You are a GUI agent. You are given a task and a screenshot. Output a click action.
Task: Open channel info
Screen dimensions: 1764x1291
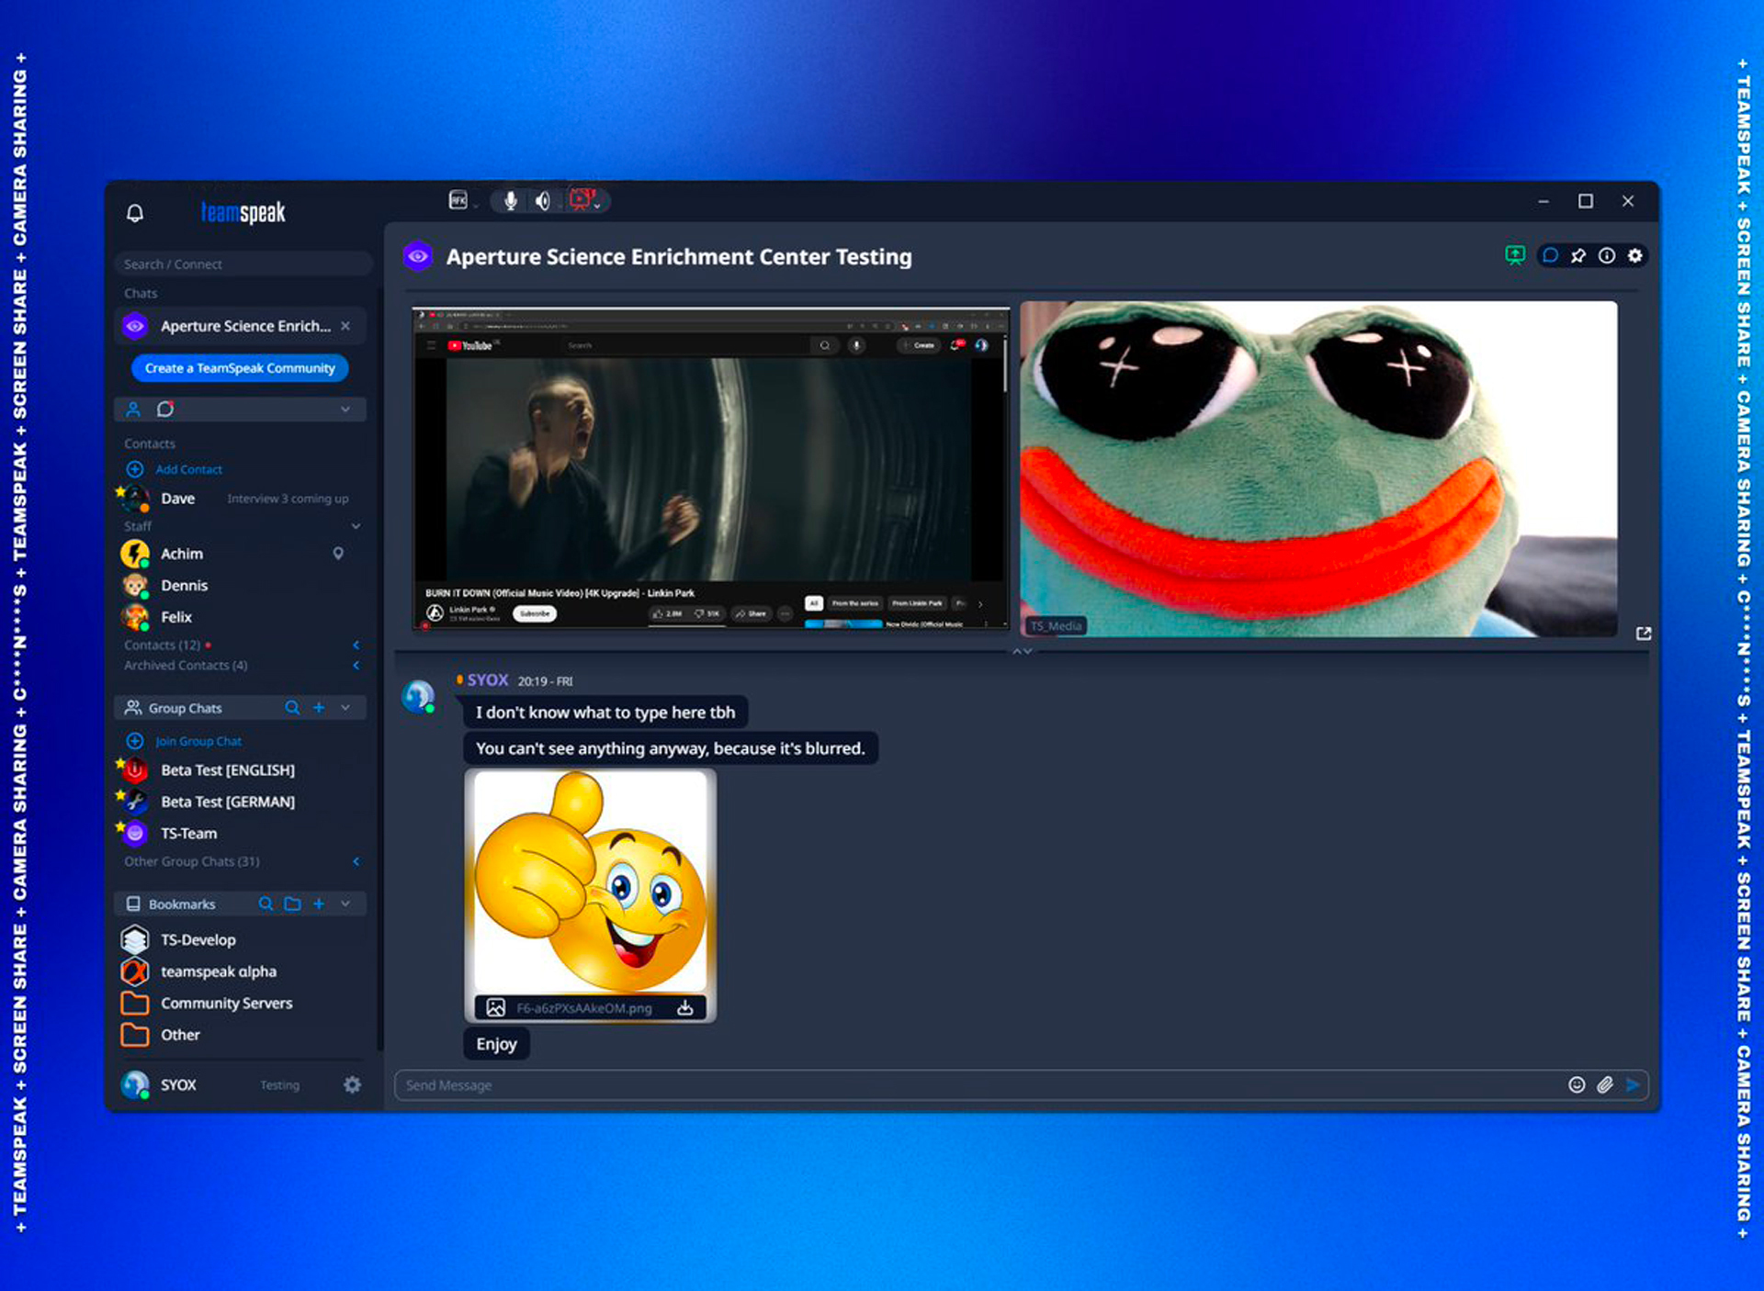[1606, 255]
